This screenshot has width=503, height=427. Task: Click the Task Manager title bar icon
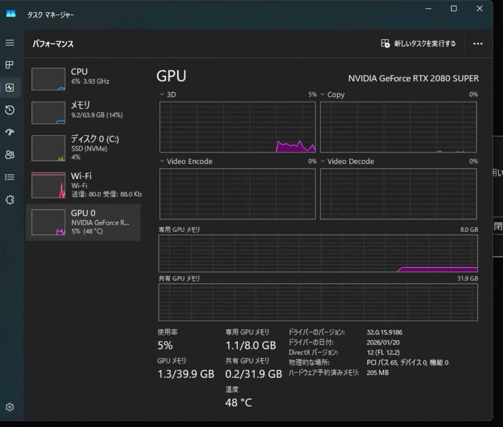tap(11, 14)
